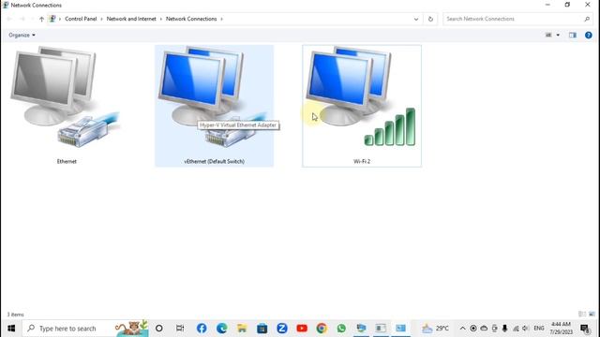Image resolution: width=600 pixels, height=337 pixels.
Task: Open Google Chrome from taskbar
Action: (x=322, y=329)
